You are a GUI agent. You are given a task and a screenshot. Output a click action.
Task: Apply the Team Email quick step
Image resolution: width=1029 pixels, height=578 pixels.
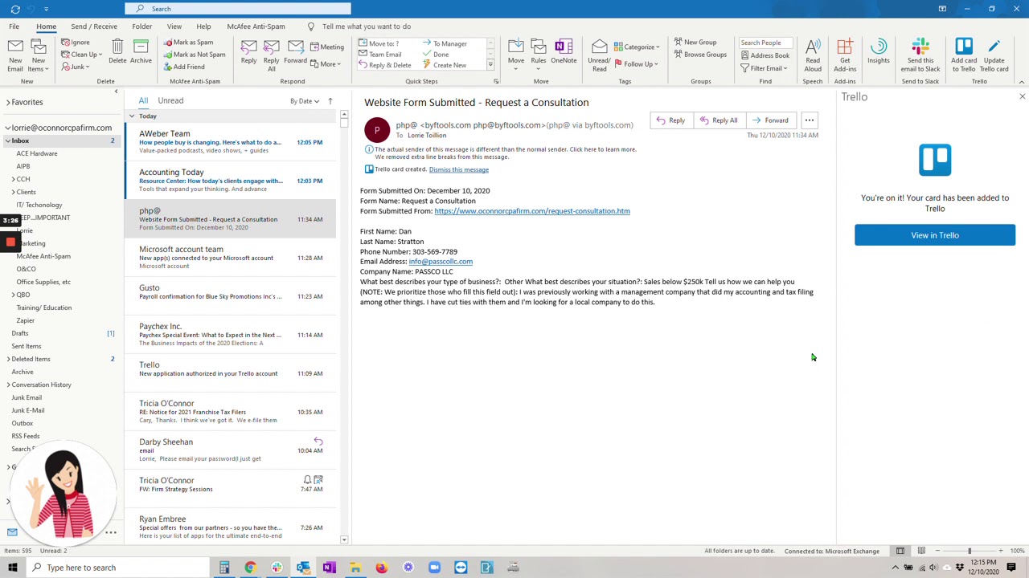(x=380, y=55)
